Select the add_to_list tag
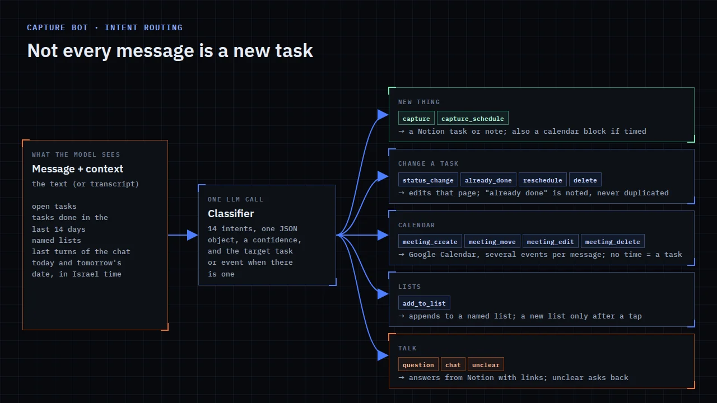 [x=424, y=303]
